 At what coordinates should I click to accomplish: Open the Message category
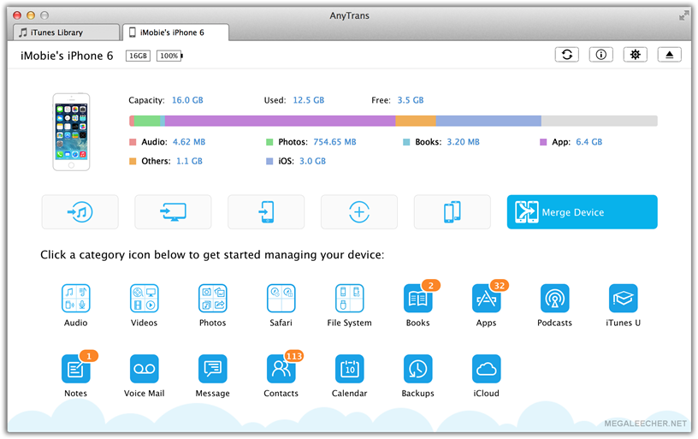tap(213, 369)
